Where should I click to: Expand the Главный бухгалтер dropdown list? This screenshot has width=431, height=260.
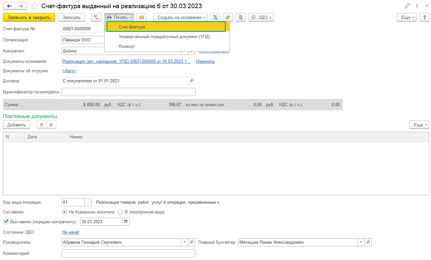tap(361, 242)
